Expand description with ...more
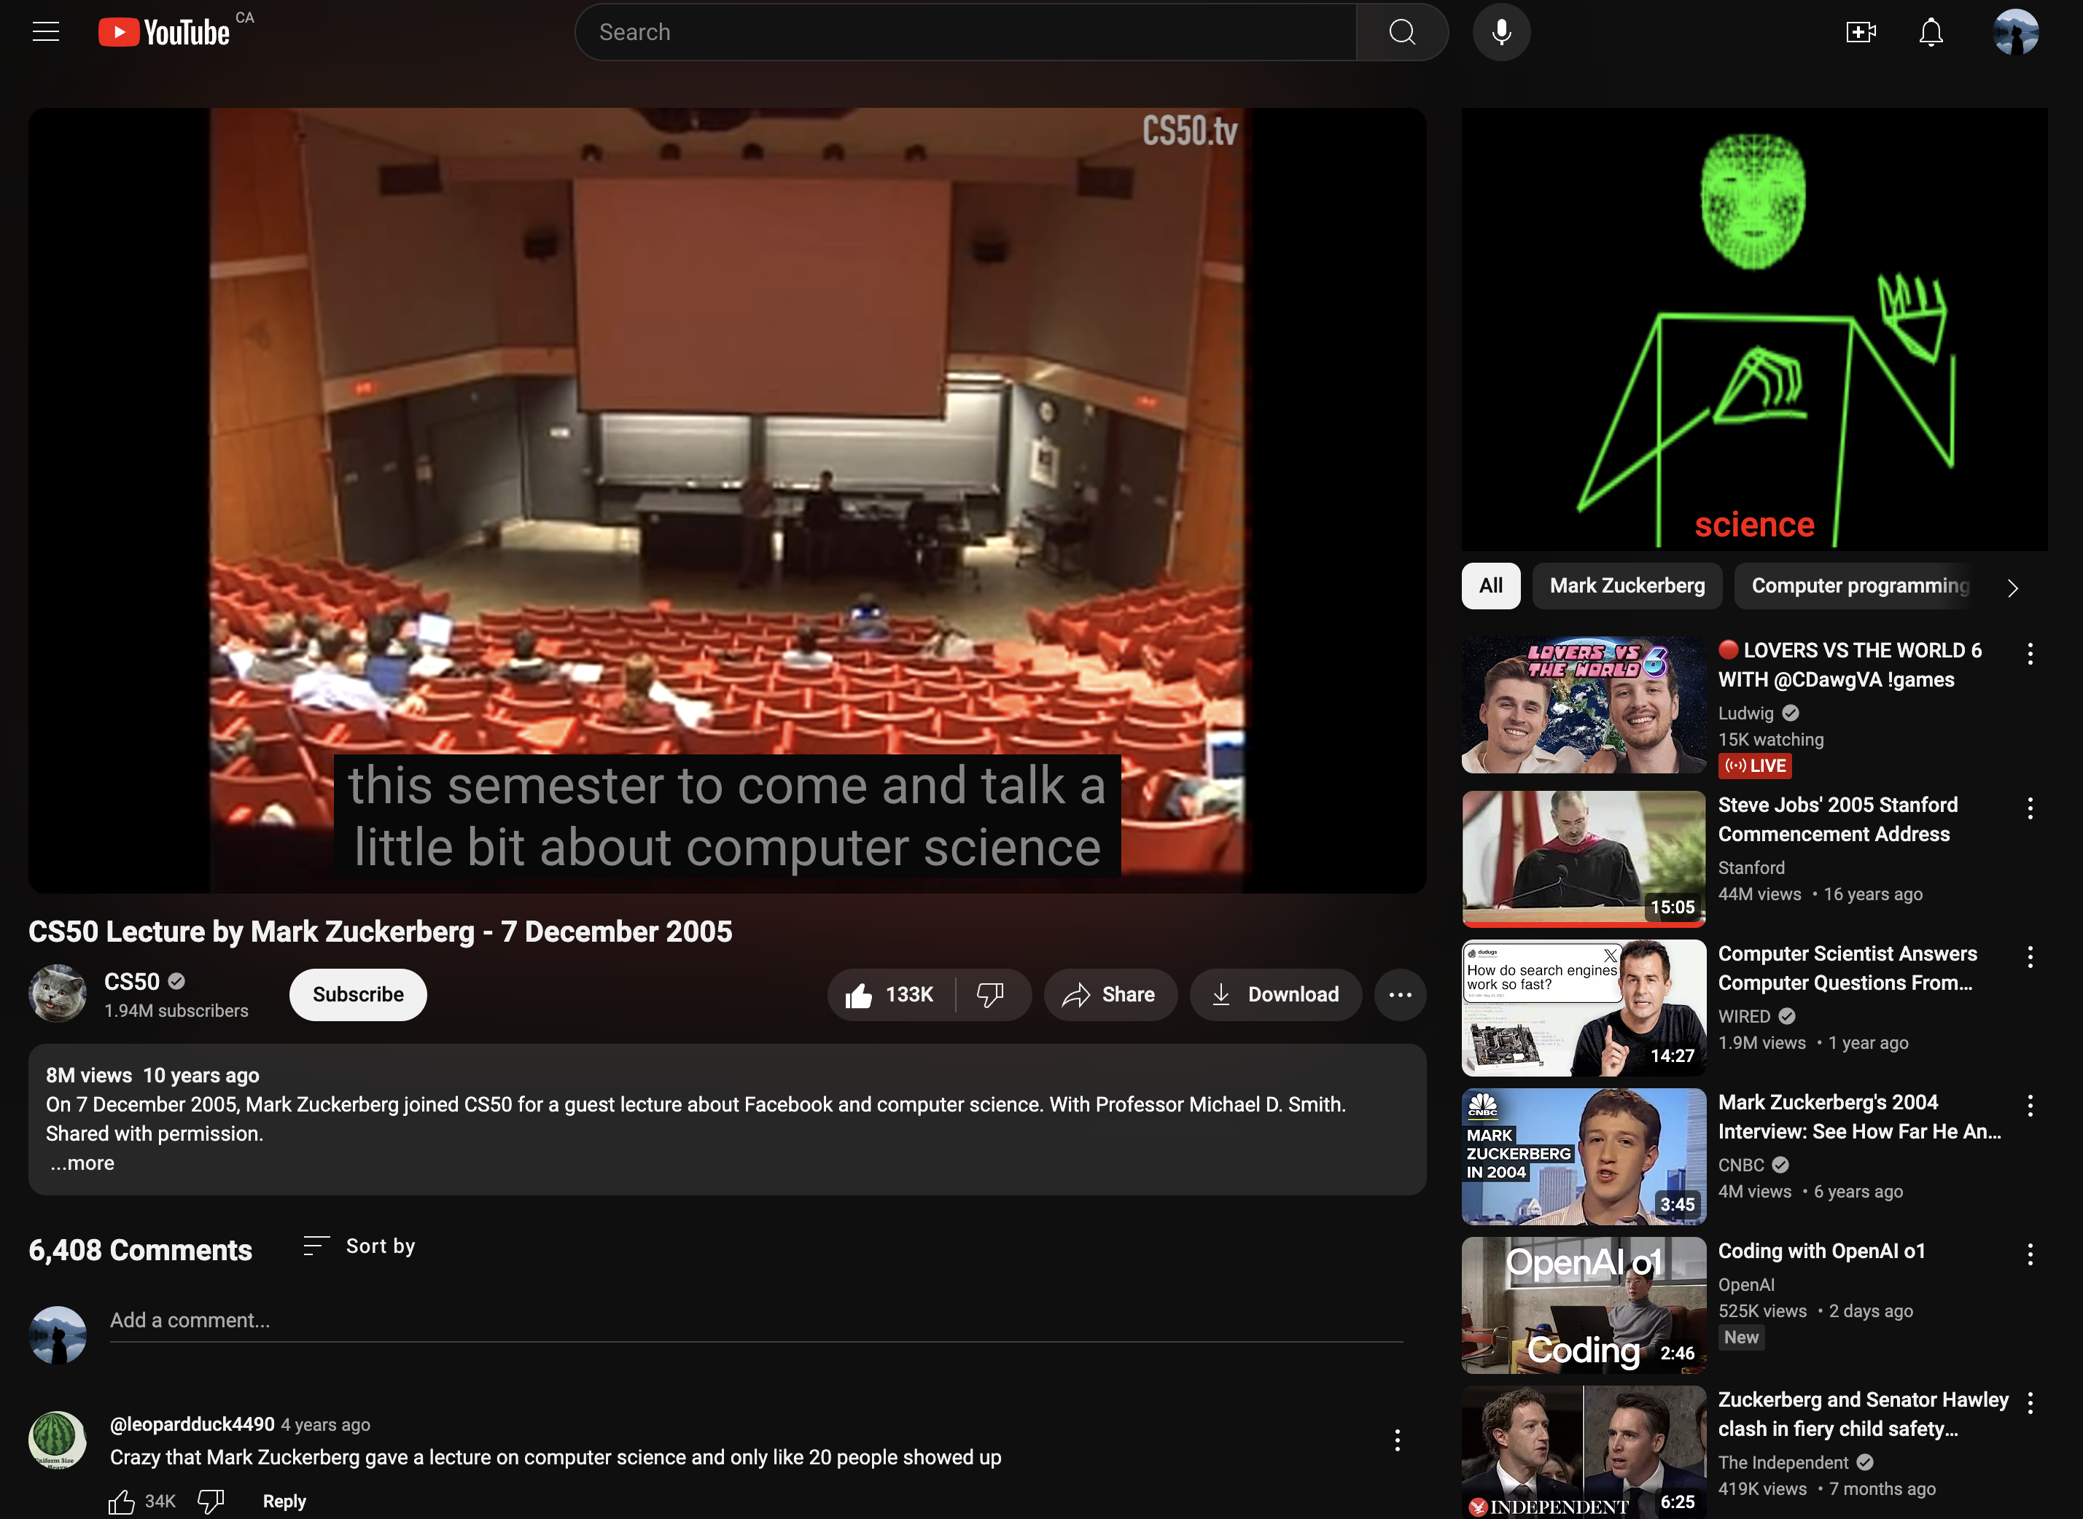This screenshot has height=1519, width=2083. pyautogui.click(x=83, y=1163)
